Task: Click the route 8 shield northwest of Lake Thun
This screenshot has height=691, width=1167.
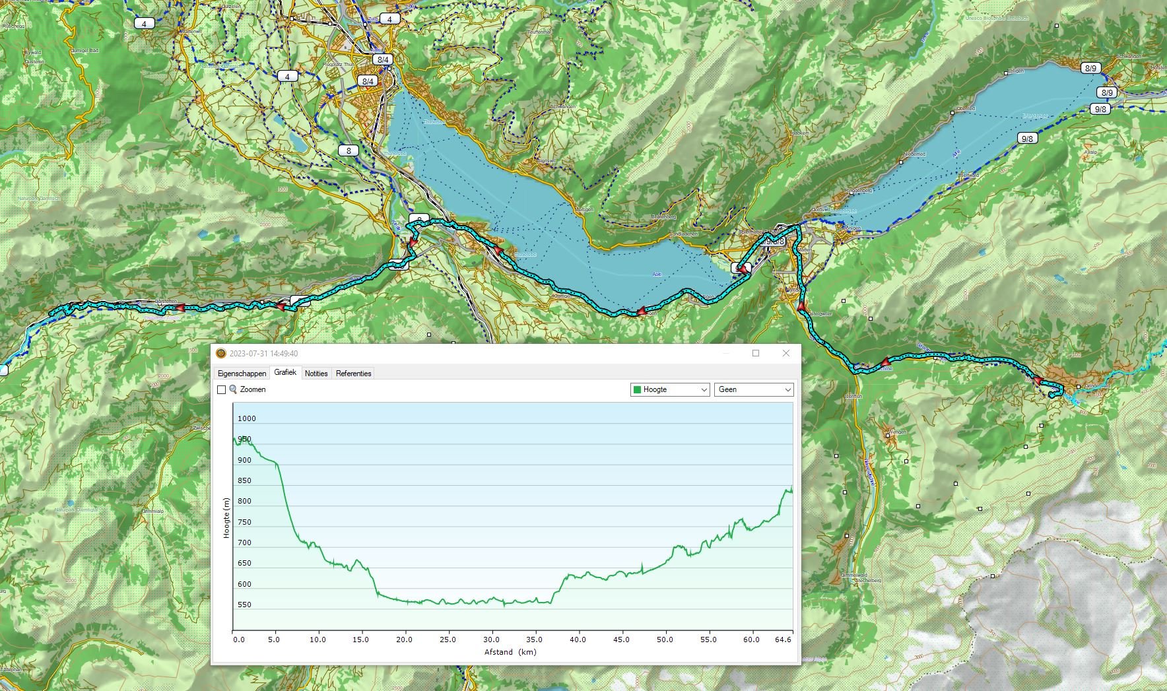Action: point(349,150)
